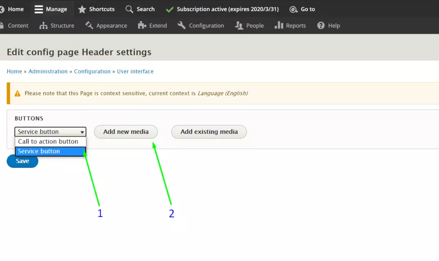Save the Header settings config page
Screen dimensions: 439x261
coord(22,161)
